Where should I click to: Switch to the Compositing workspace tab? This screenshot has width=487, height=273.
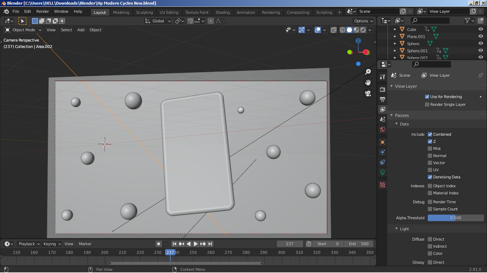tap(298, 13)
